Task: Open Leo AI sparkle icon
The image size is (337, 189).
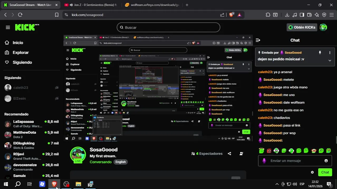Action: (317, 15)
